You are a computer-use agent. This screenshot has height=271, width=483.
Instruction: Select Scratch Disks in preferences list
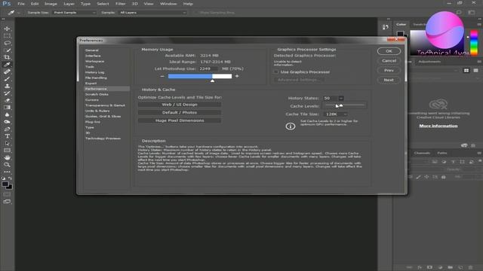click(x=97, y=94)
